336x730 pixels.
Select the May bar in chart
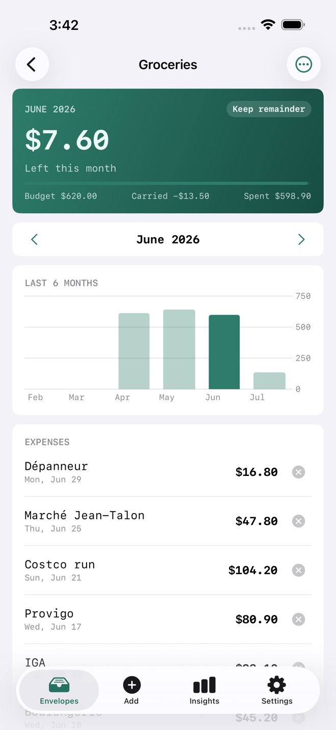179,349
